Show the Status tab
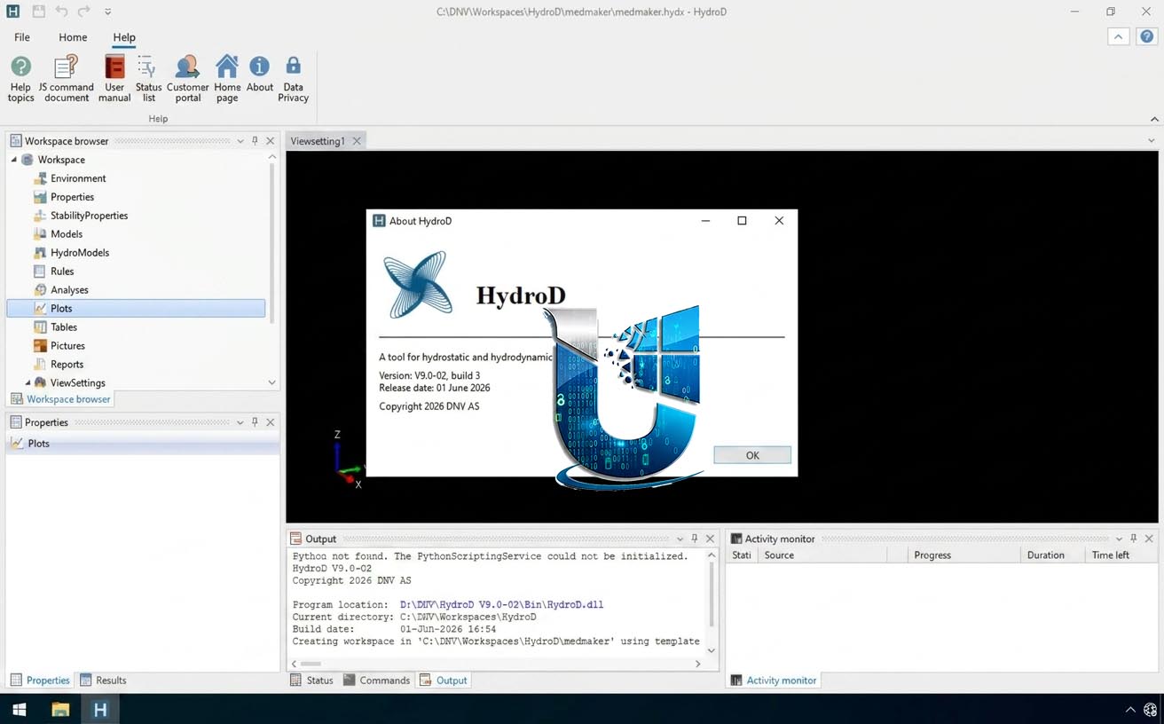Screen dimensions: 1164x724 click(312, 681)
